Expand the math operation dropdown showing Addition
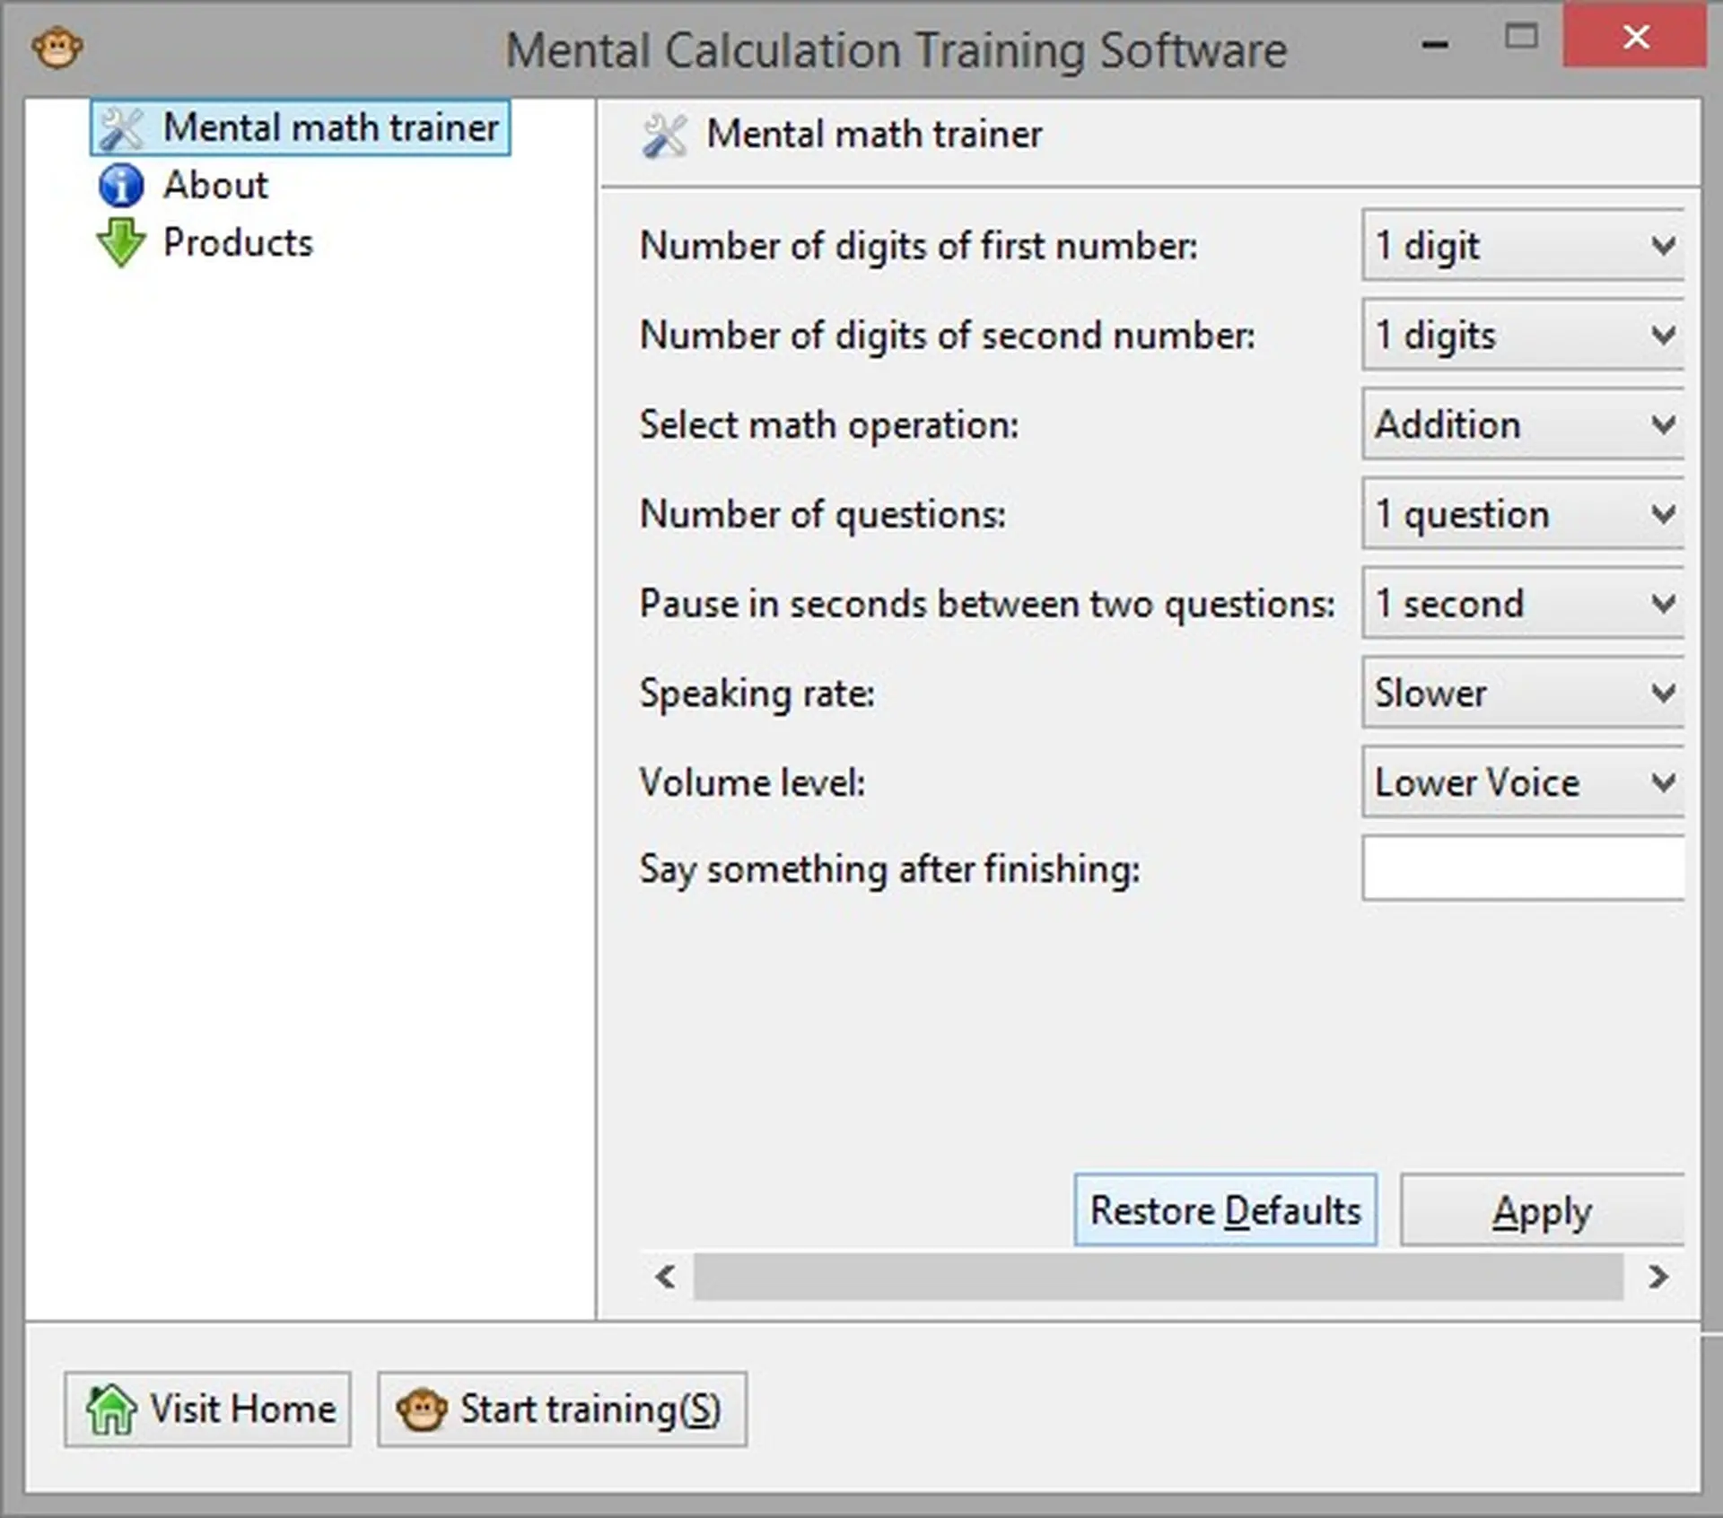 point(1523,423)
